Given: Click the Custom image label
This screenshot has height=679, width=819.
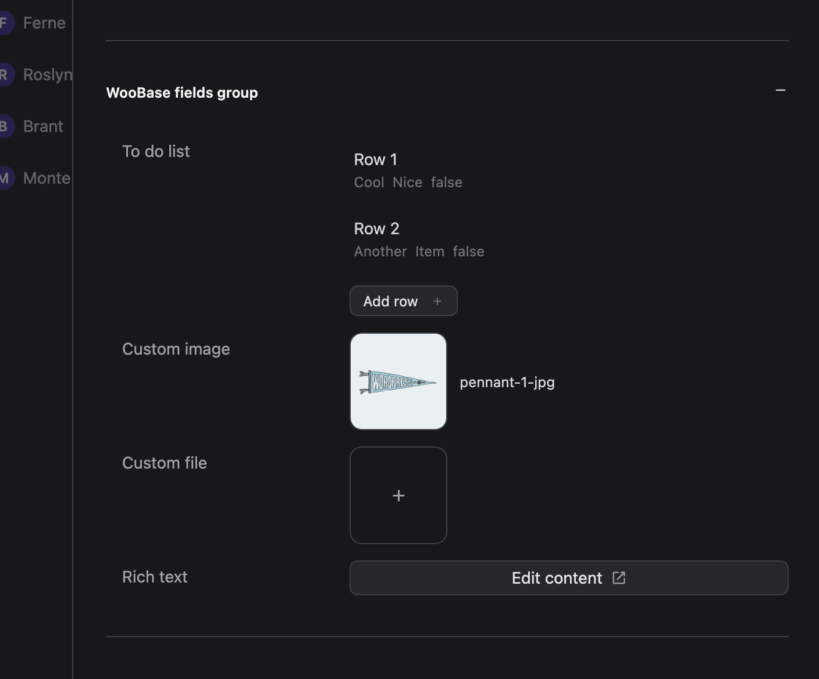Looking at the screenshot, I should tap(176, 349).
